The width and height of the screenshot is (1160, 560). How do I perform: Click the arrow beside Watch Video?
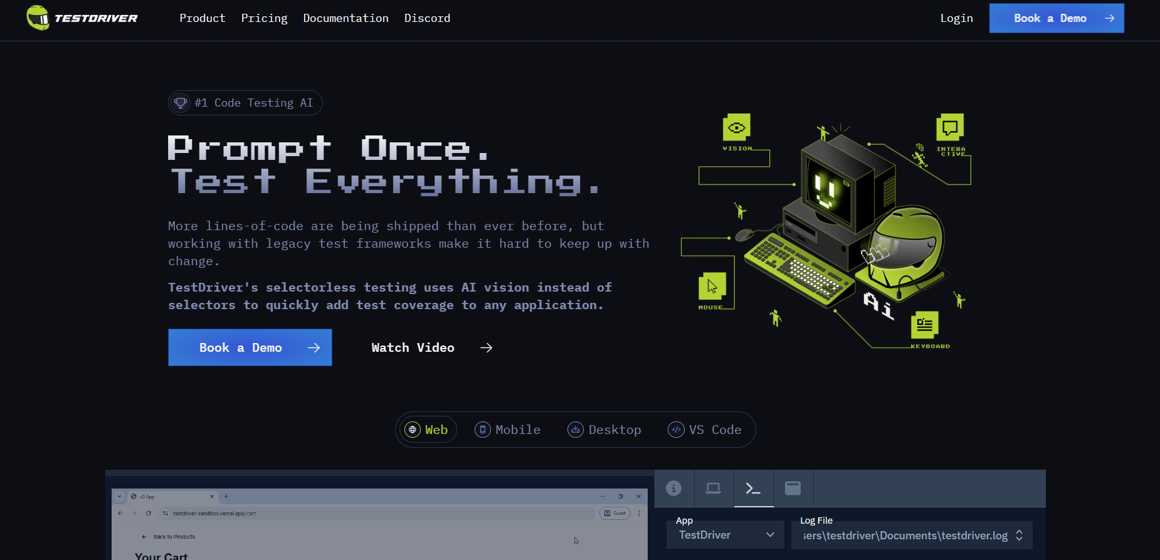pyautogui.click(x=487, y=347)
